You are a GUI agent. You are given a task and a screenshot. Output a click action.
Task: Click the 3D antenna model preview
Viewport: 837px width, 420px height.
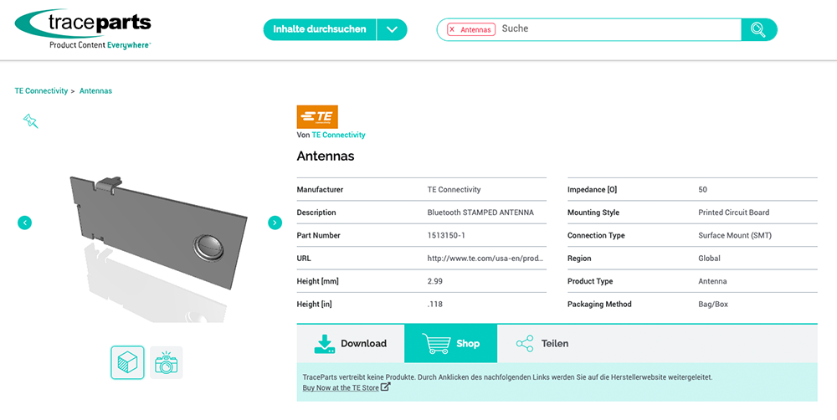158,232
